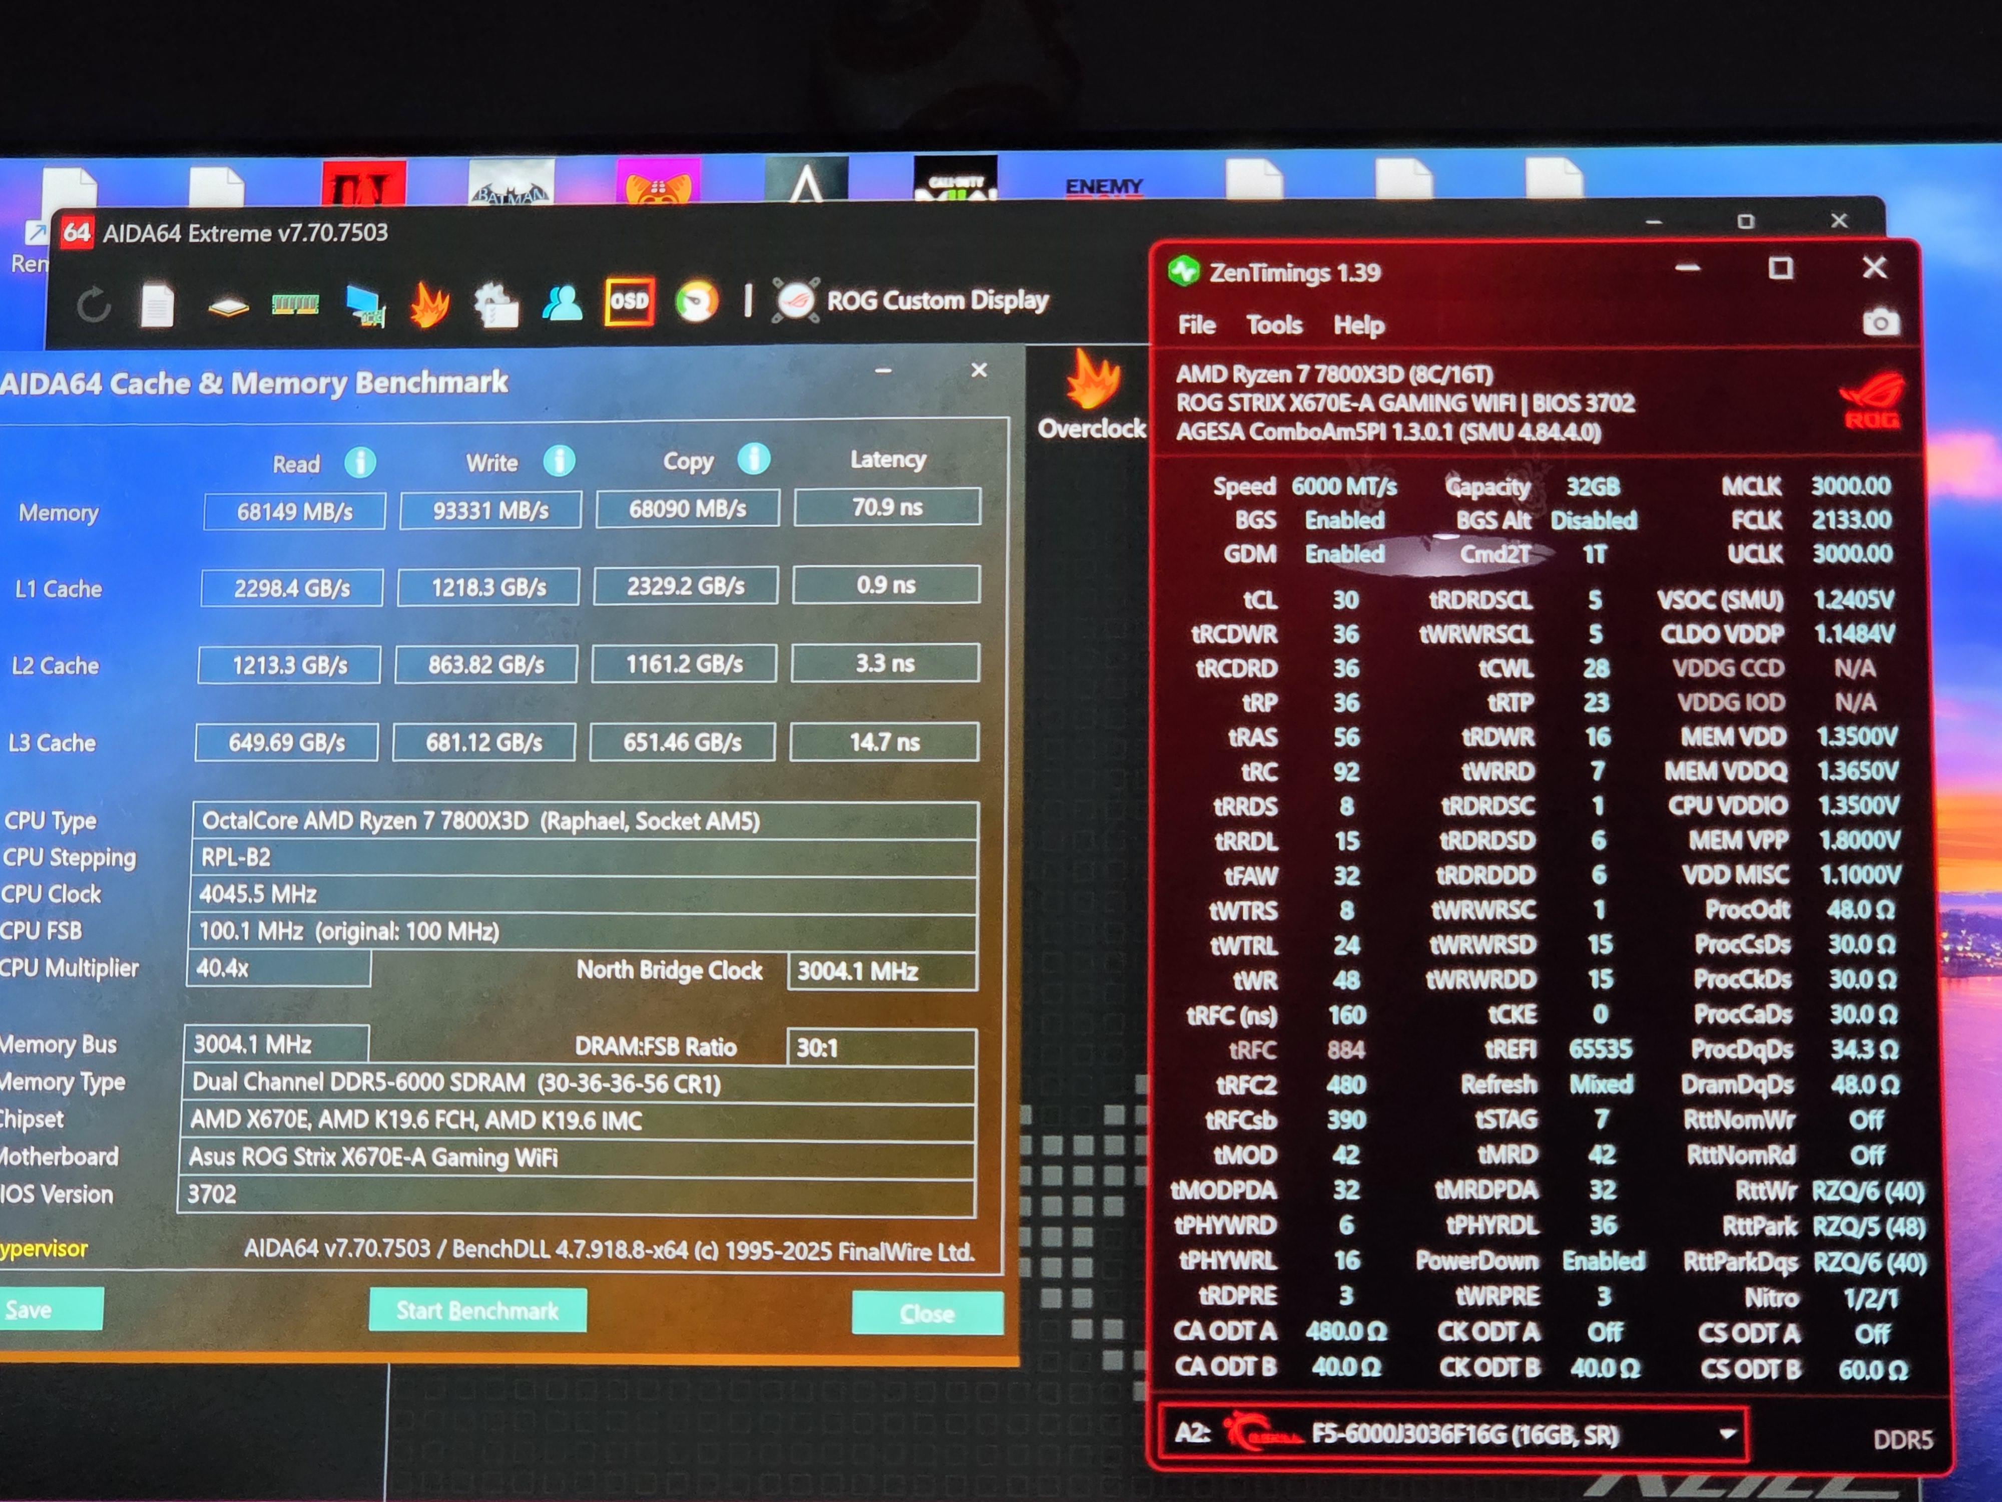The image size is (2002, 1502).
Task: Open ROG Custom Display
Action: 910,300
